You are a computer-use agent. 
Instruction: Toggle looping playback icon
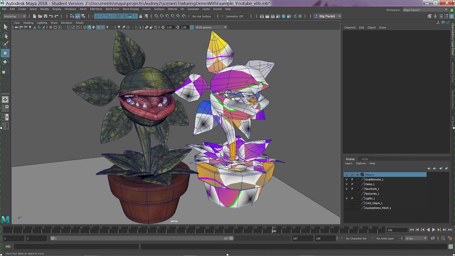tap(433, 238)
